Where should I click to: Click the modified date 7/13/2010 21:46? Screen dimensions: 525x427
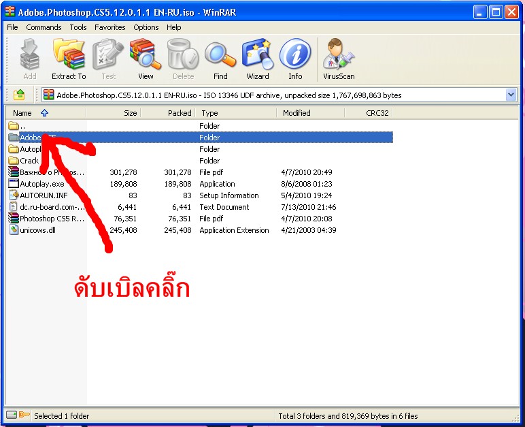point(308,207)
